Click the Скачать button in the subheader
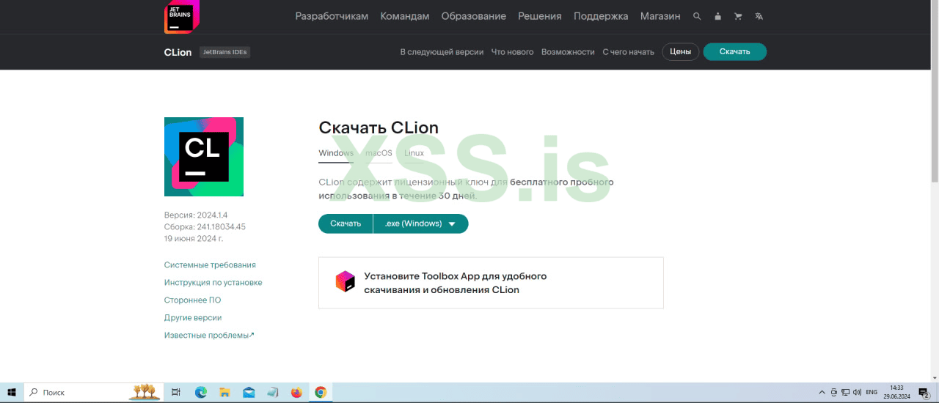The width and height of the screenshot is (939, 403). [x=735, y=52]
